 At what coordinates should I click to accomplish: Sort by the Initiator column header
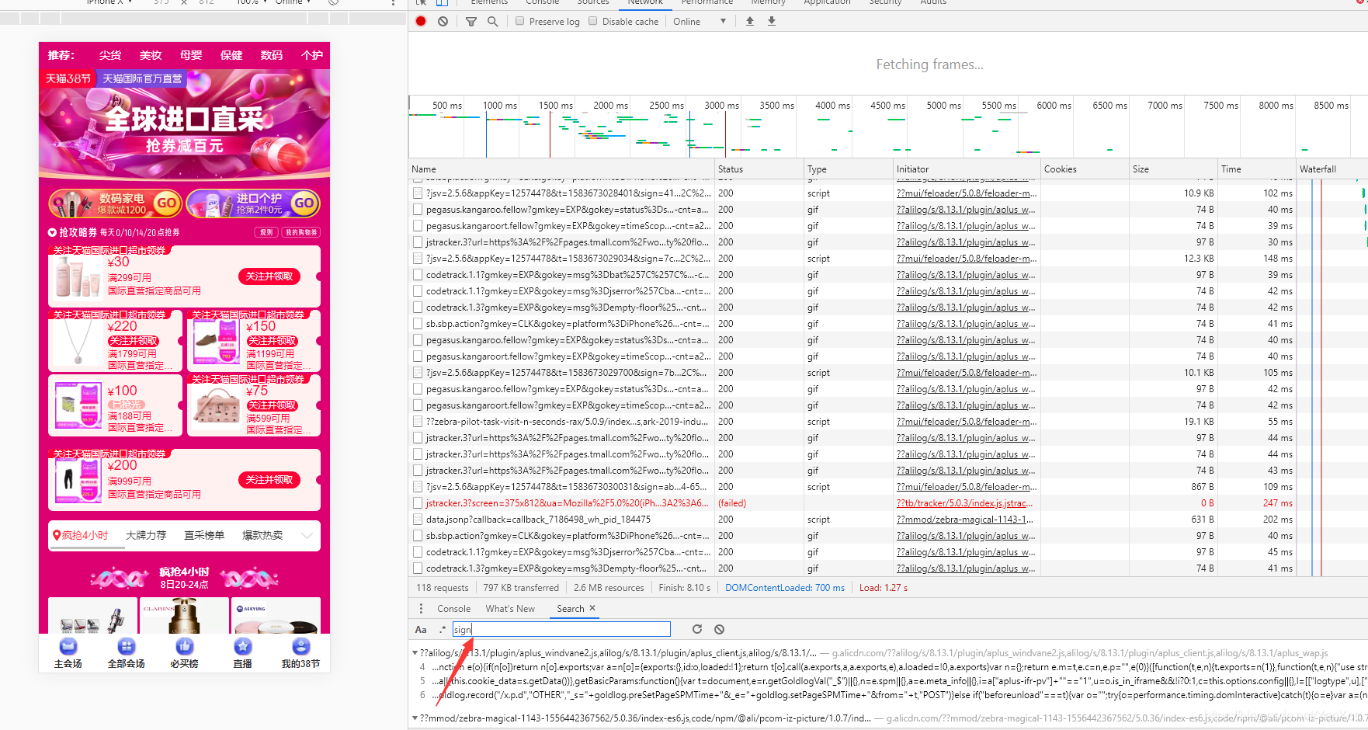click(967, 169)
